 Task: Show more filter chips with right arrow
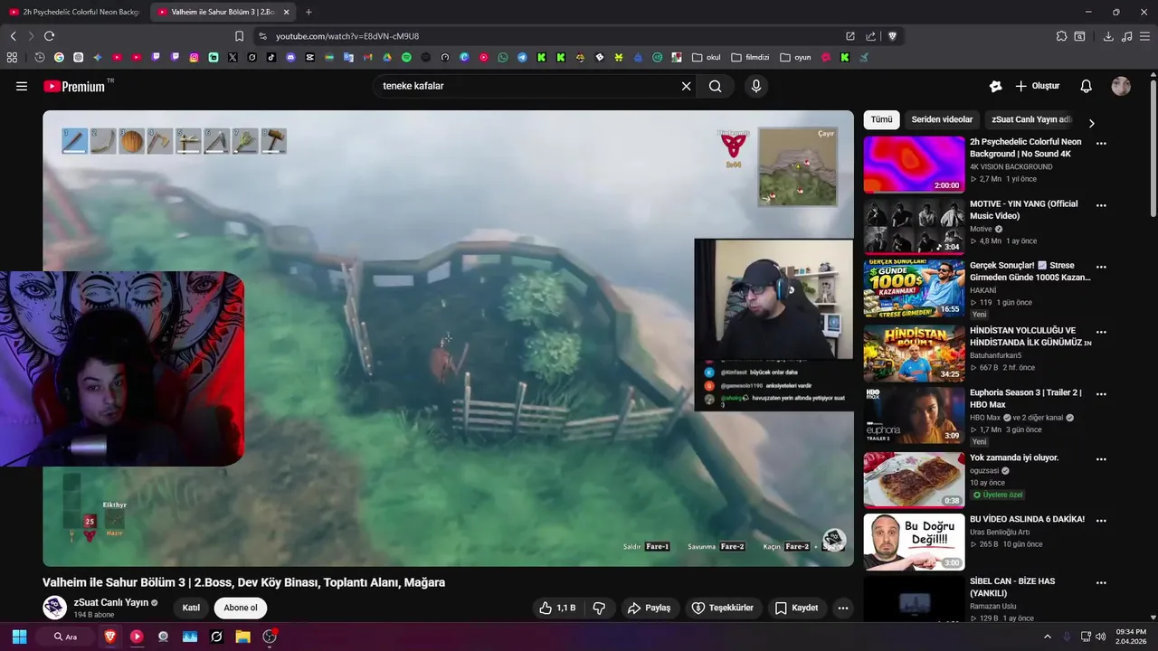tap(1091, 123)
